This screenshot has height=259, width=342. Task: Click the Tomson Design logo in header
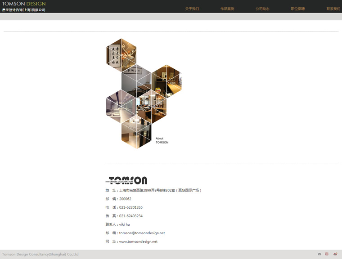[23, 6]
